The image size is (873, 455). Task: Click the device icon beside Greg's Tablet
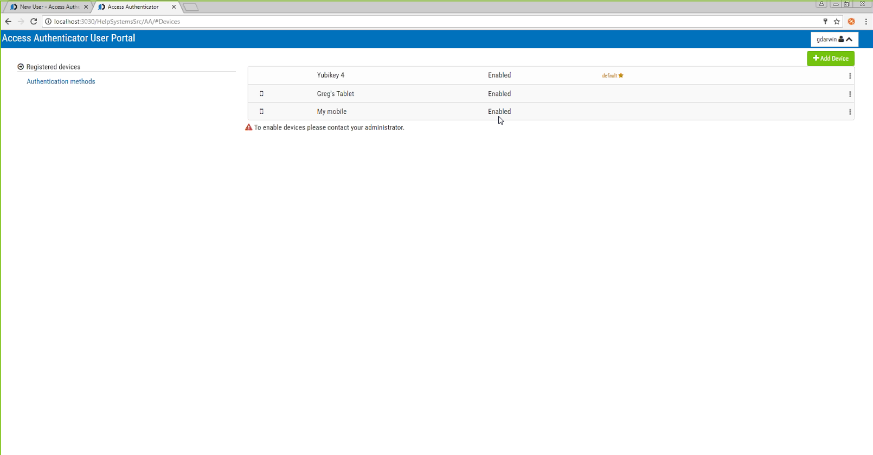coord(261,94)
